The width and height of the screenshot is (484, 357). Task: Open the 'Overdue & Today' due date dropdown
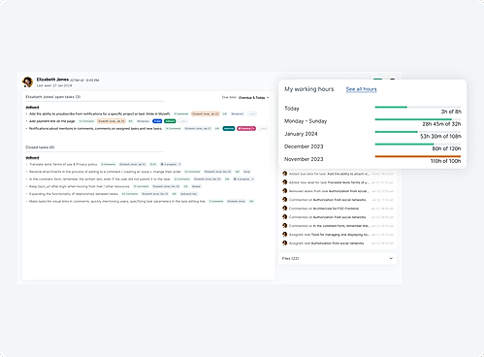point(254,97)
